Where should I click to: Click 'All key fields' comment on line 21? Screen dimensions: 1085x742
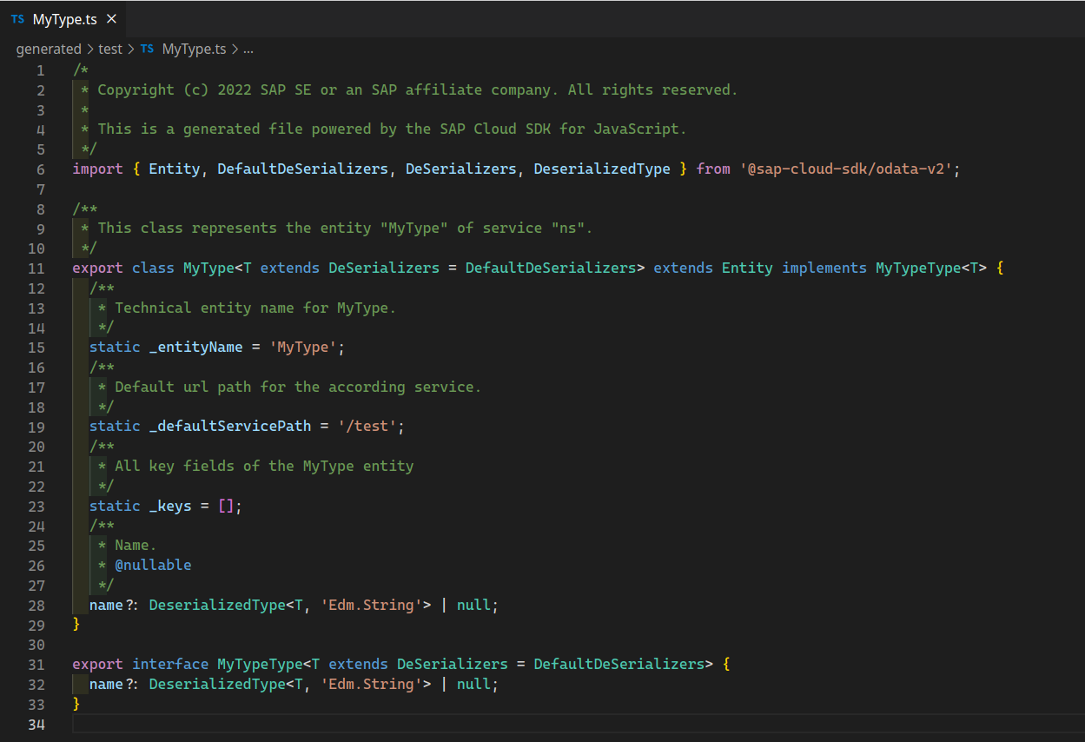[x=175, y=467]
